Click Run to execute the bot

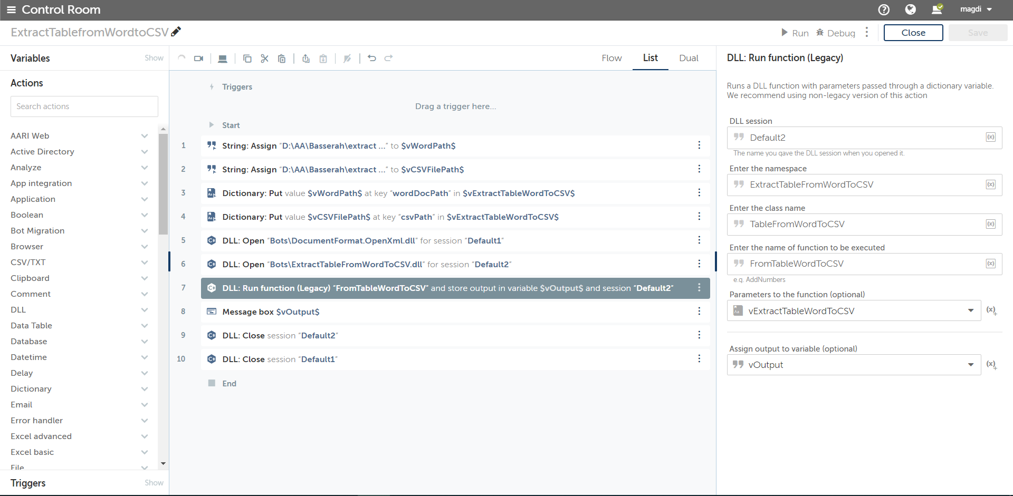click(x=795, y=33)
